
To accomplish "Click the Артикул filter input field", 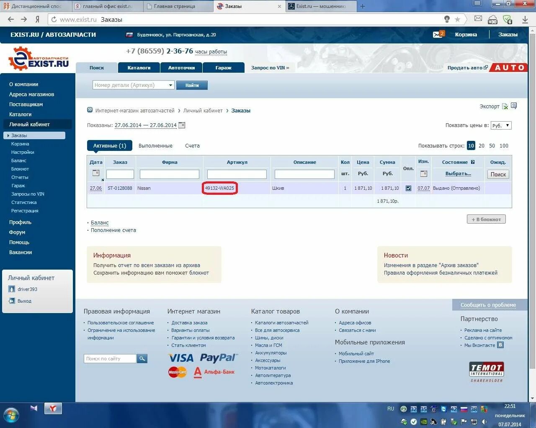I will (237, 174).
